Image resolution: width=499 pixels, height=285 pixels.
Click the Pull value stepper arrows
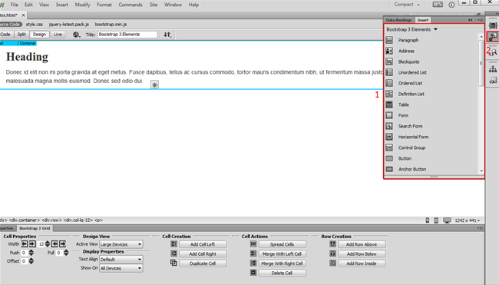pos(66,253)
